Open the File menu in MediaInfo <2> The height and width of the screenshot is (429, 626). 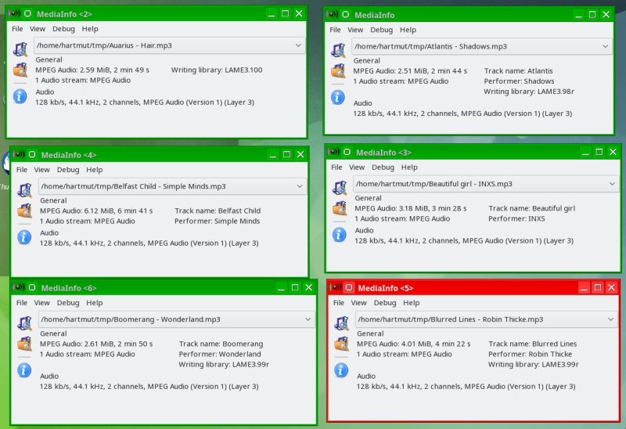click(17, 29)
